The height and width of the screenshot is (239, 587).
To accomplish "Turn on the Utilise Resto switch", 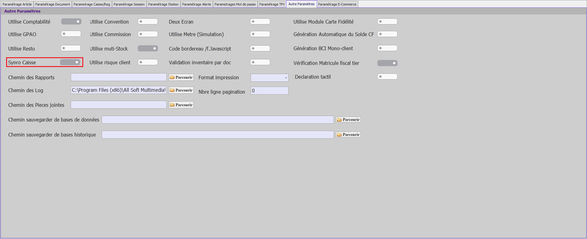I will coord(71,48).
